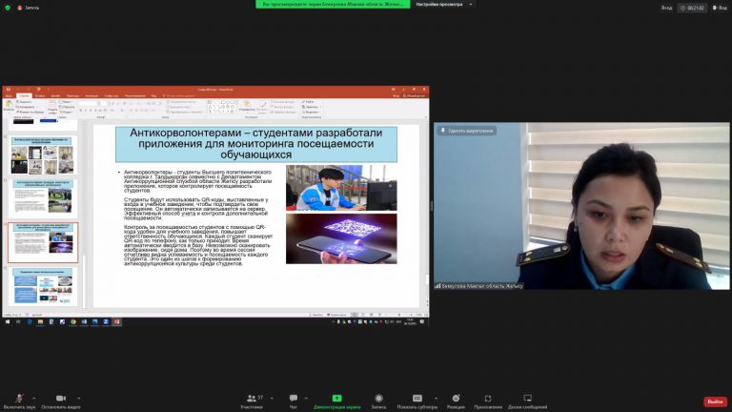The height and width of the screenshot is (412, 732).
Task: Open the Чат chat panel
Action: point(294,398)
